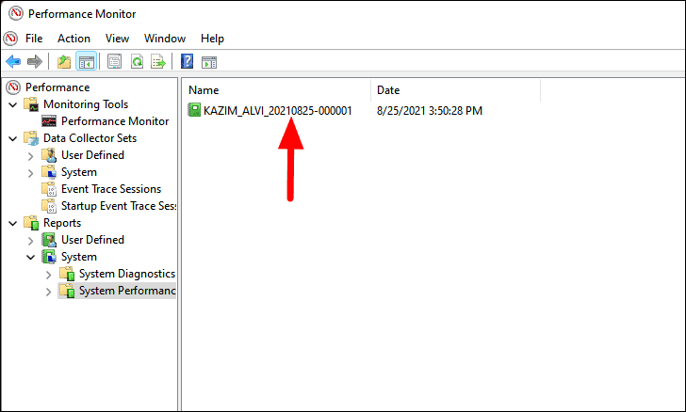The width and height of the screenshot is (686, 412).
Task: Sort list by the Date column header
Action: (454, 89)
